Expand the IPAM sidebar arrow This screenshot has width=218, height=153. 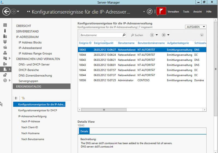click(x=10, y=69)
